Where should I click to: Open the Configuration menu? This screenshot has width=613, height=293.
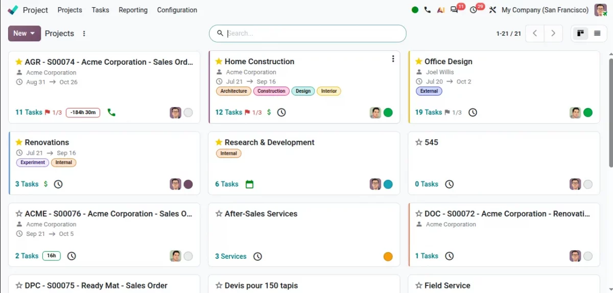pyautogui.click(x=177, y=10)
